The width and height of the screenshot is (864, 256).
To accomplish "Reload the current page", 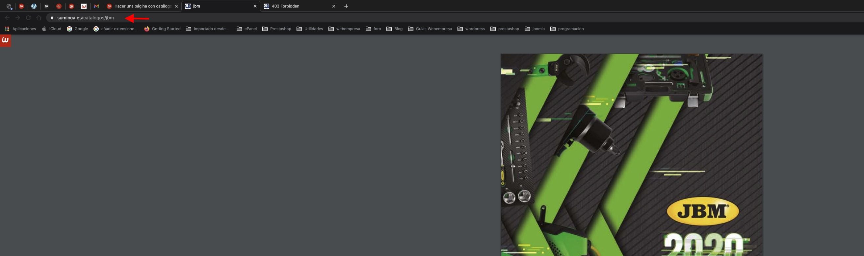I will [29, 18].
